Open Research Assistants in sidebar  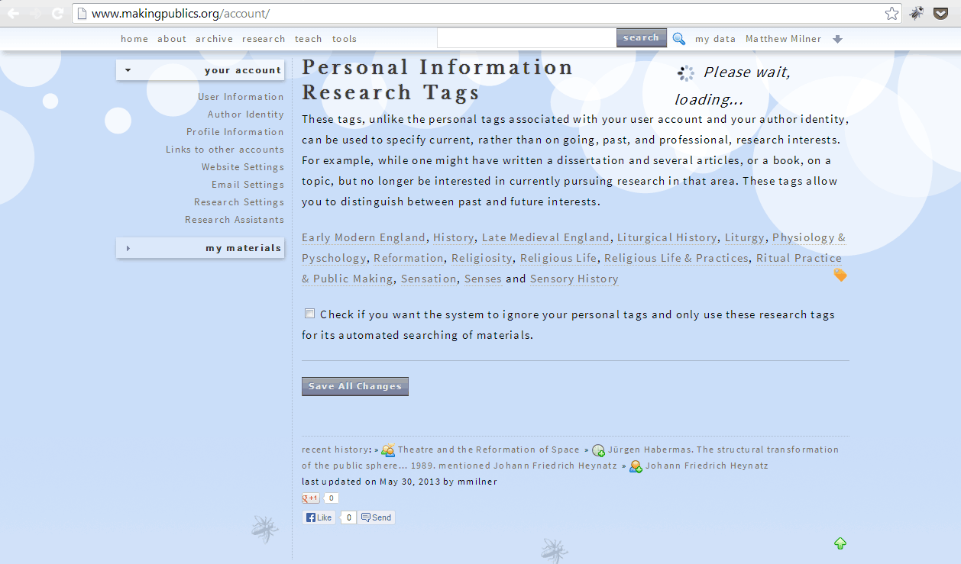pyautogui.click(x=235, y=220)
